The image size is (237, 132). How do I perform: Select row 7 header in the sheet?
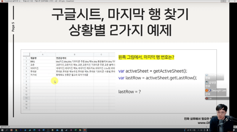coord(26,78)
